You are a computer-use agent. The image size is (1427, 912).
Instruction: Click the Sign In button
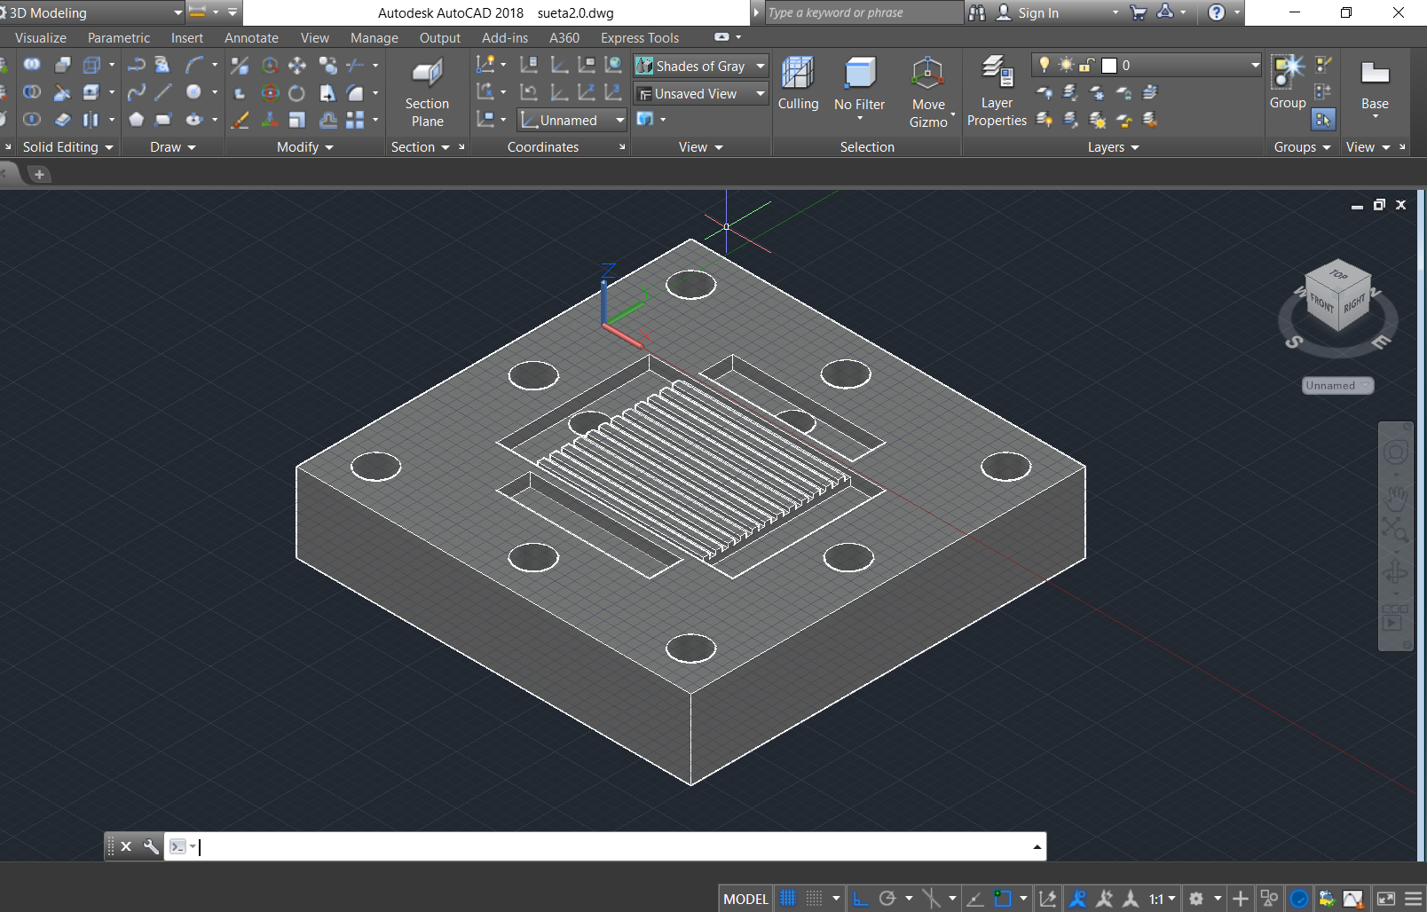tap(1037, 12)
